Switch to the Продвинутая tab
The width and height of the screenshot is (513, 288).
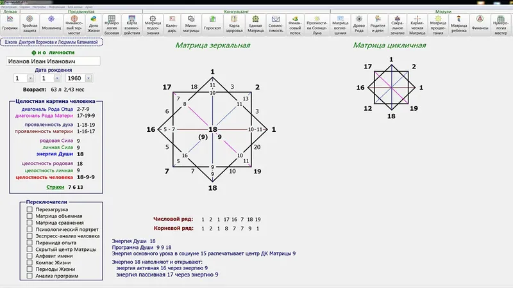[81, 12]
